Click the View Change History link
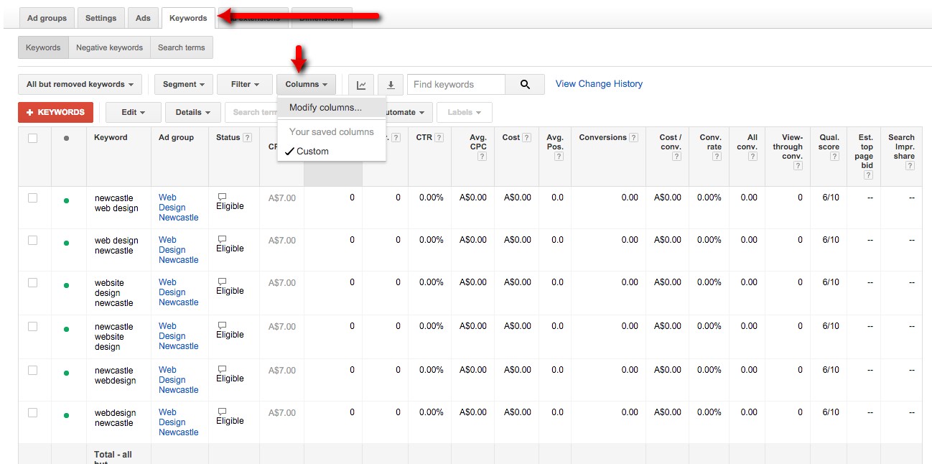 (x=598, y=84)
